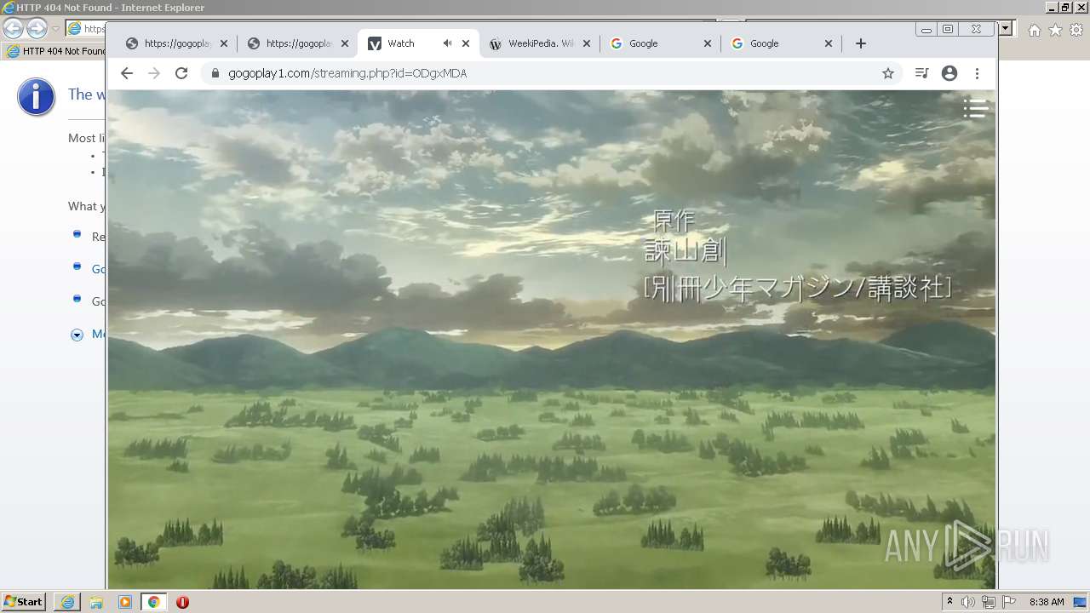This screenshot has width=1090, height=613.
Task: Select the HTTP 404 Not Found IE tab
Action: pyautogui.click(x=55, y=51)
